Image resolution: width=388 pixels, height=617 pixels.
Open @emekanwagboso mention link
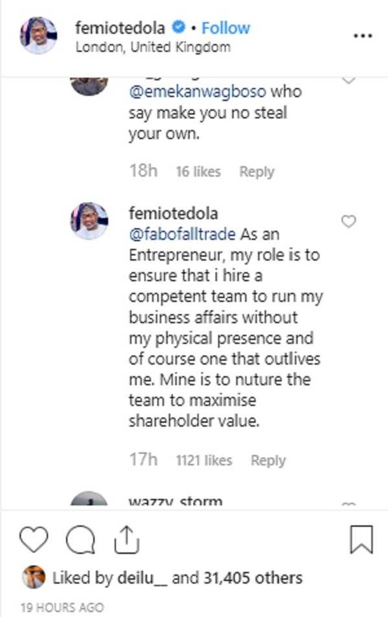coord(197,92)
